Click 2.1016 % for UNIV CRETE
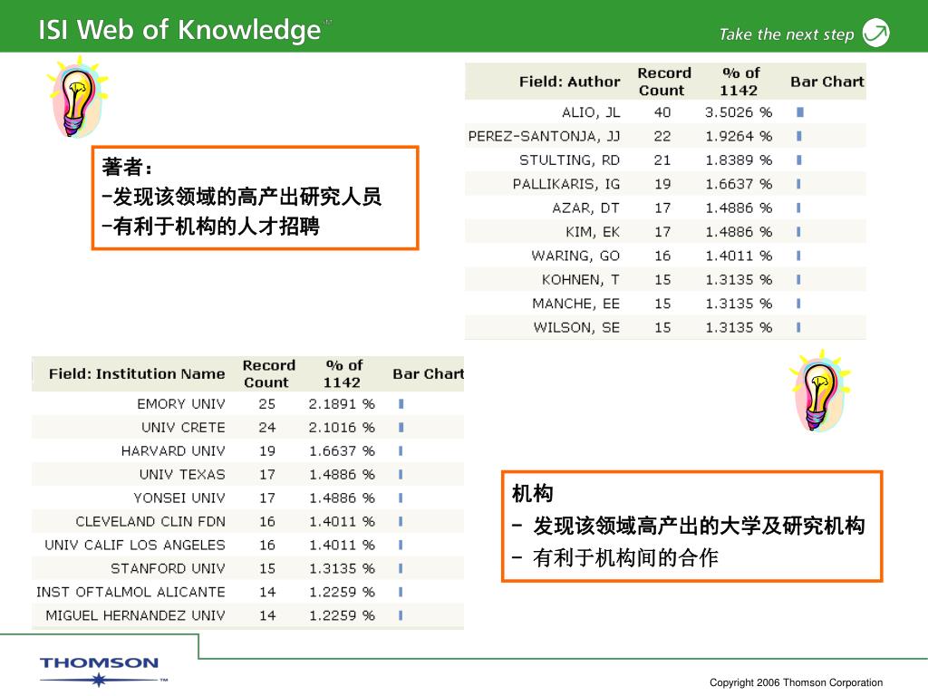The width and height of the screenshot is (928, 696). [x=342, y=428]
